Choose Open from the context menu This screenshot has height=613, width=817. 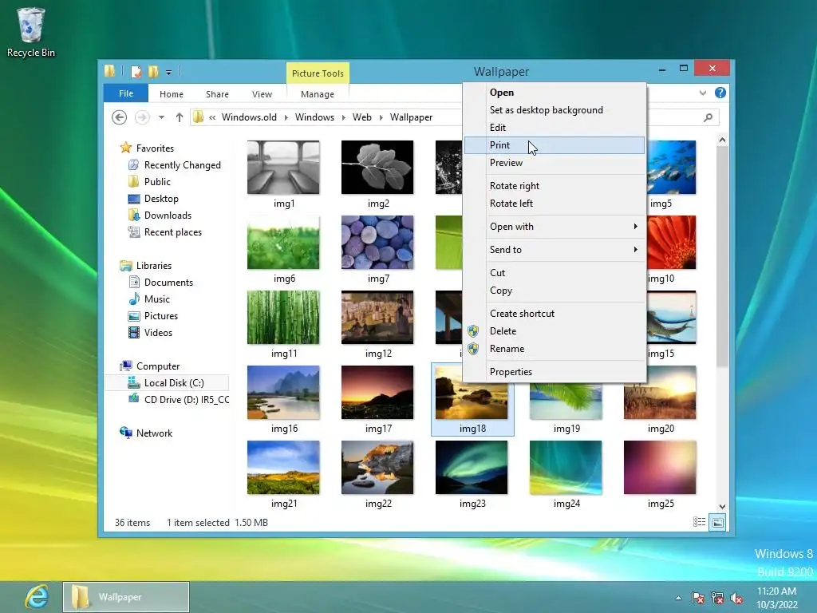(554, 93)
